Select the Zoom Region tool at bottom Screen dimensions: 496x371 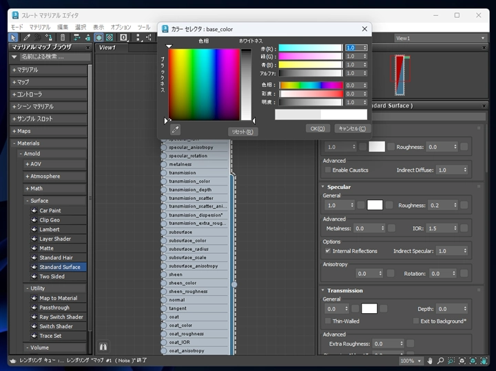451,361
